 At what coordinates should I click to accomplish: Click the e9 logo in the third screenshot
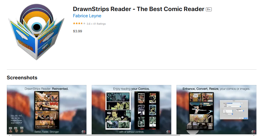253,131
